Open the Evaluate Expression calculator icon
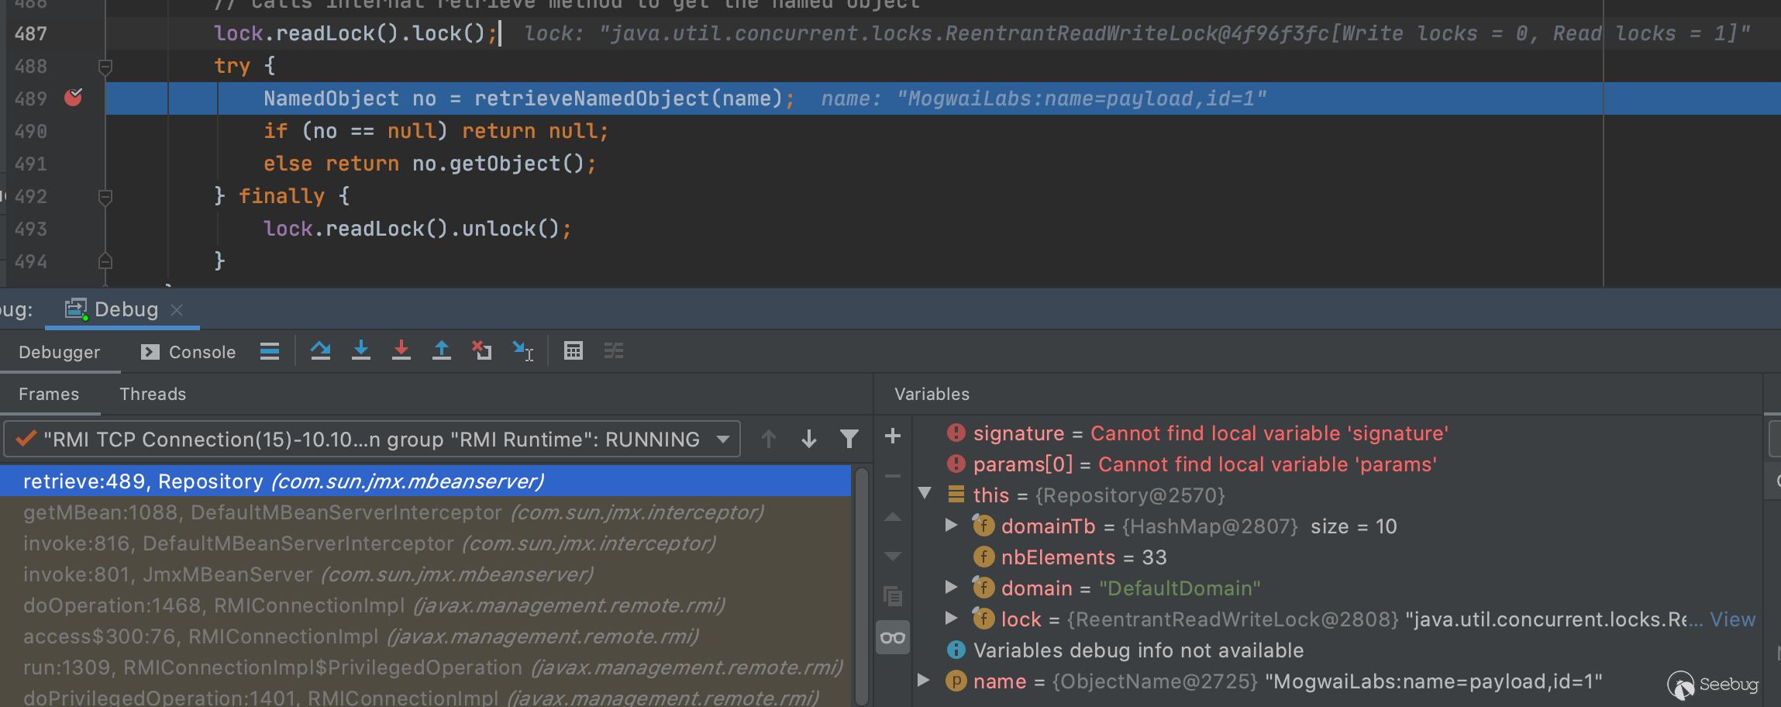 click(574, 351)
